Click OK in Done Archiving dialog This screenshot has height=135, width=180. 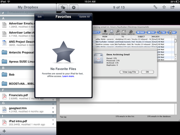(x=147, y=72)
